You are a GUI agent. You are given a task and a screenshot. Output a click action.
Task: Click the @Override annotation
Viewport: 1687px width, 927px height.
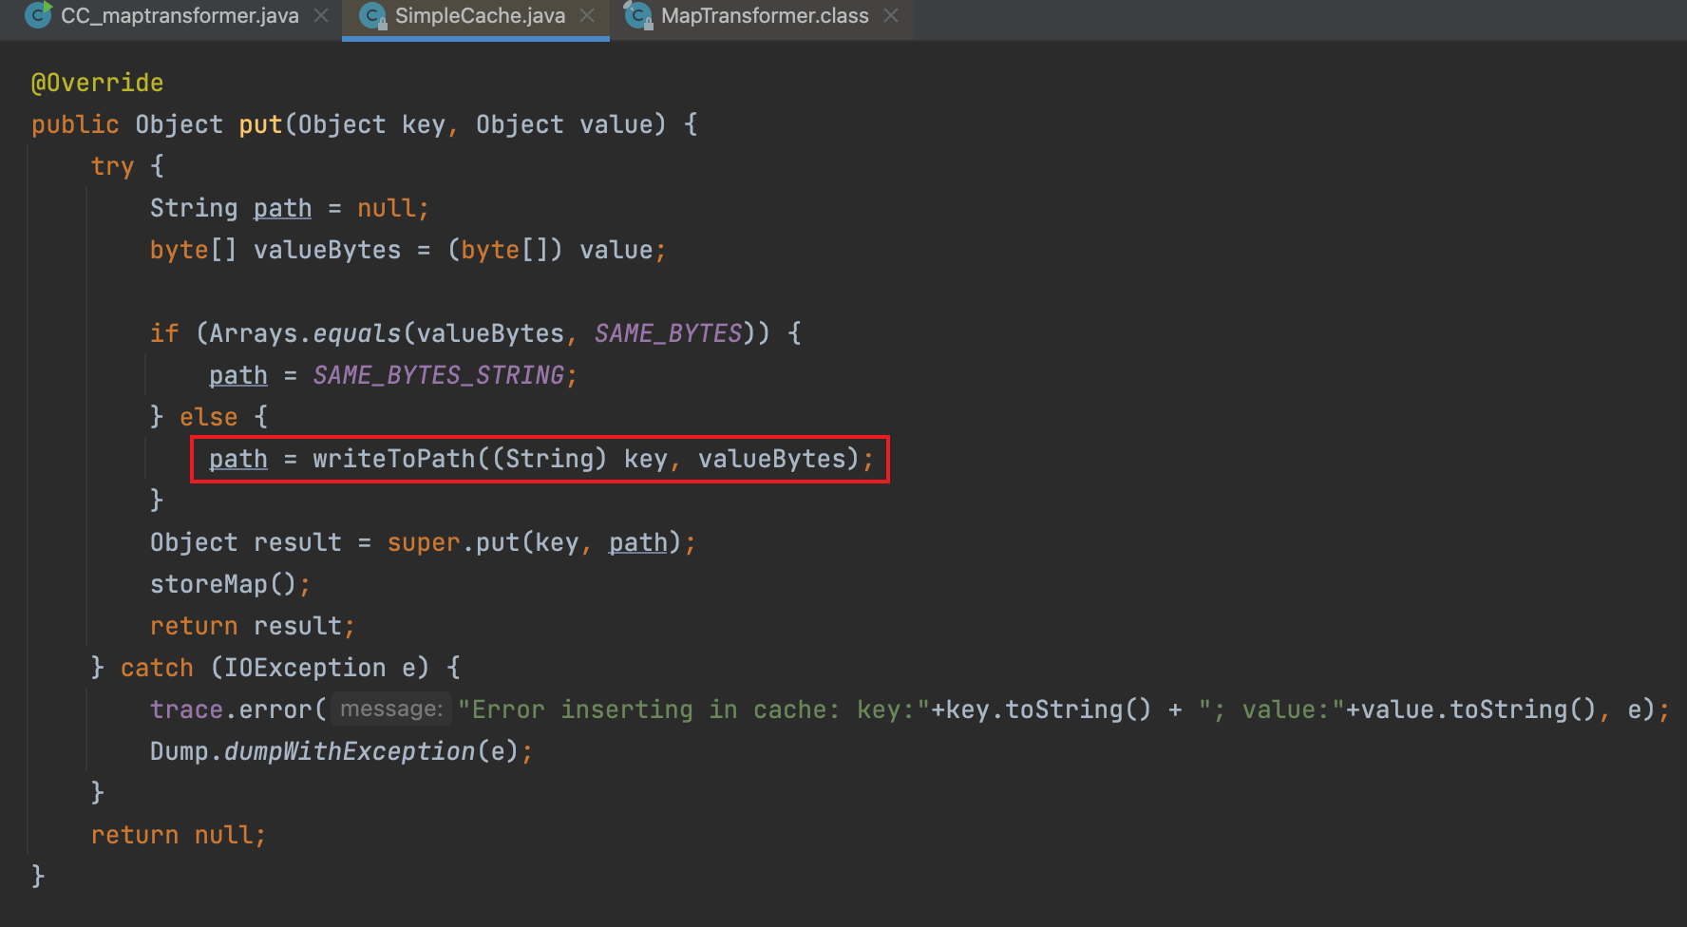(x=97, y=83)
